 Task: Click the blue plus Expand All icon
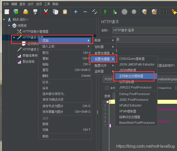tap(76, 12)
